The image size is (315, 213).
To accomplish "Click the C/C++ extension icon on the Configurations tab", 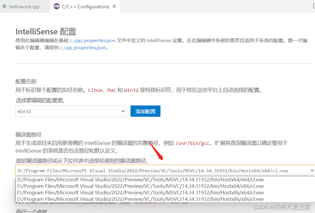I will [56, 6].
